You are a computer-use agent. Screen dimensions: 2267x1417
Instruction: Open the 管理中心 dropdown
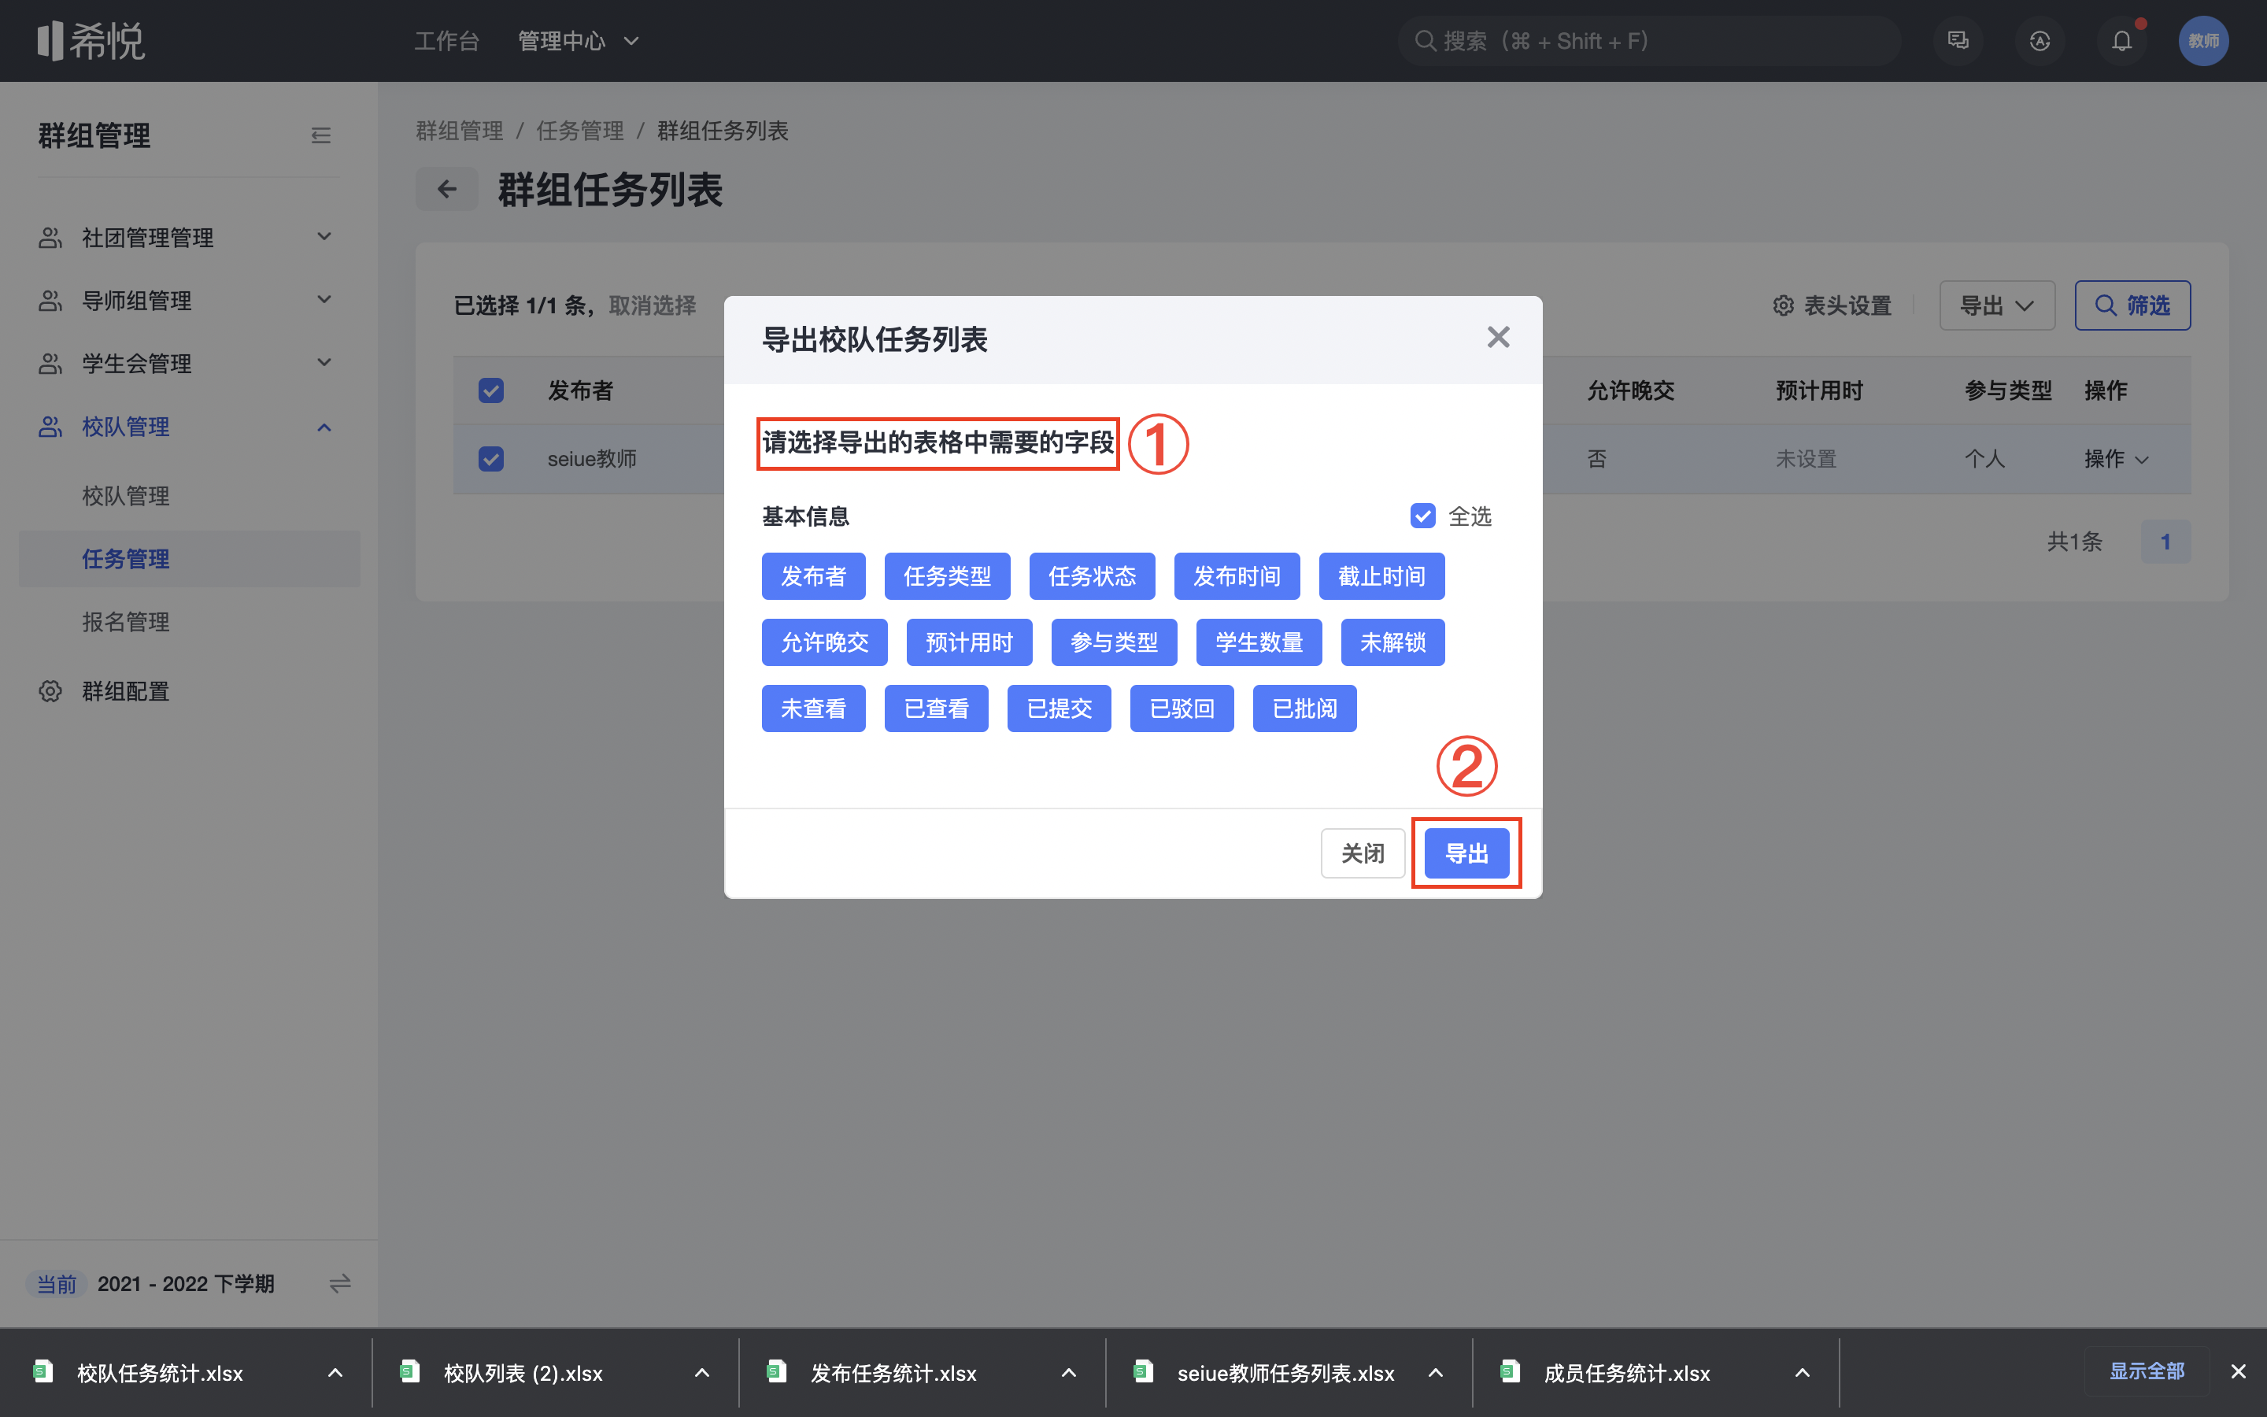point(578,40)
